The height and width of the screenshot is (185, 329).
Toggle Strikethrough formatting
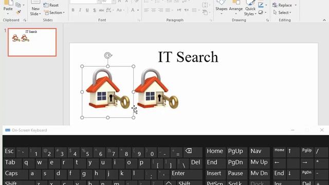[x=102, y=10]
